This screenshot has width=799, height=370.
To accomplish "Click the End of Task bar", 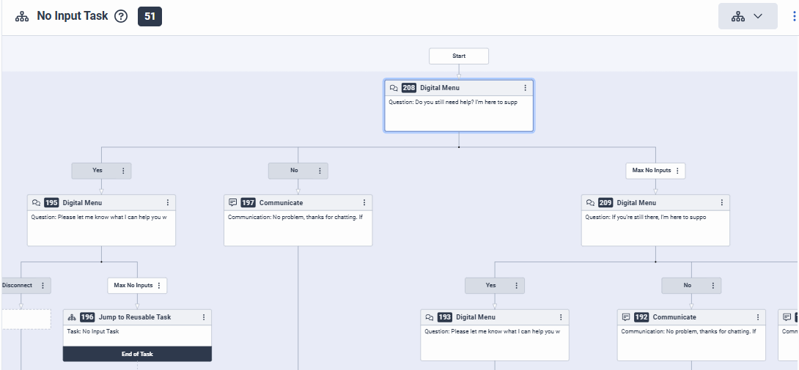I will (x=137, y=354).
